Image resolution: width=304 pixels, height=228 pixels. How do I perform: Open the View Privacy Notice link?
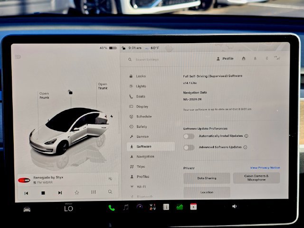point(265,168)
